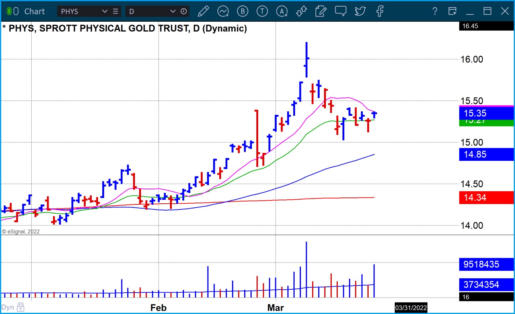515x314 pixels.
Task: Open the pencil drawing tools
Action: tap(203, 11)
